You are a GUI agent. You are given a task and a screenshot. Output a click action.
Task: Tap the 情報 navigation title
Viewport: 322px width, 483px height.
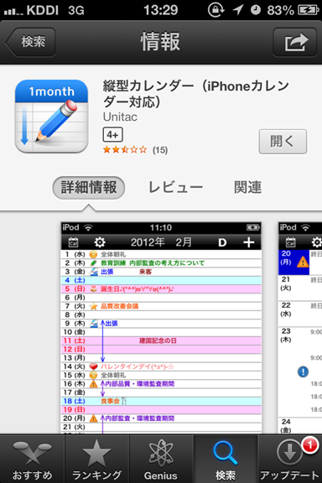coord(160,42)
